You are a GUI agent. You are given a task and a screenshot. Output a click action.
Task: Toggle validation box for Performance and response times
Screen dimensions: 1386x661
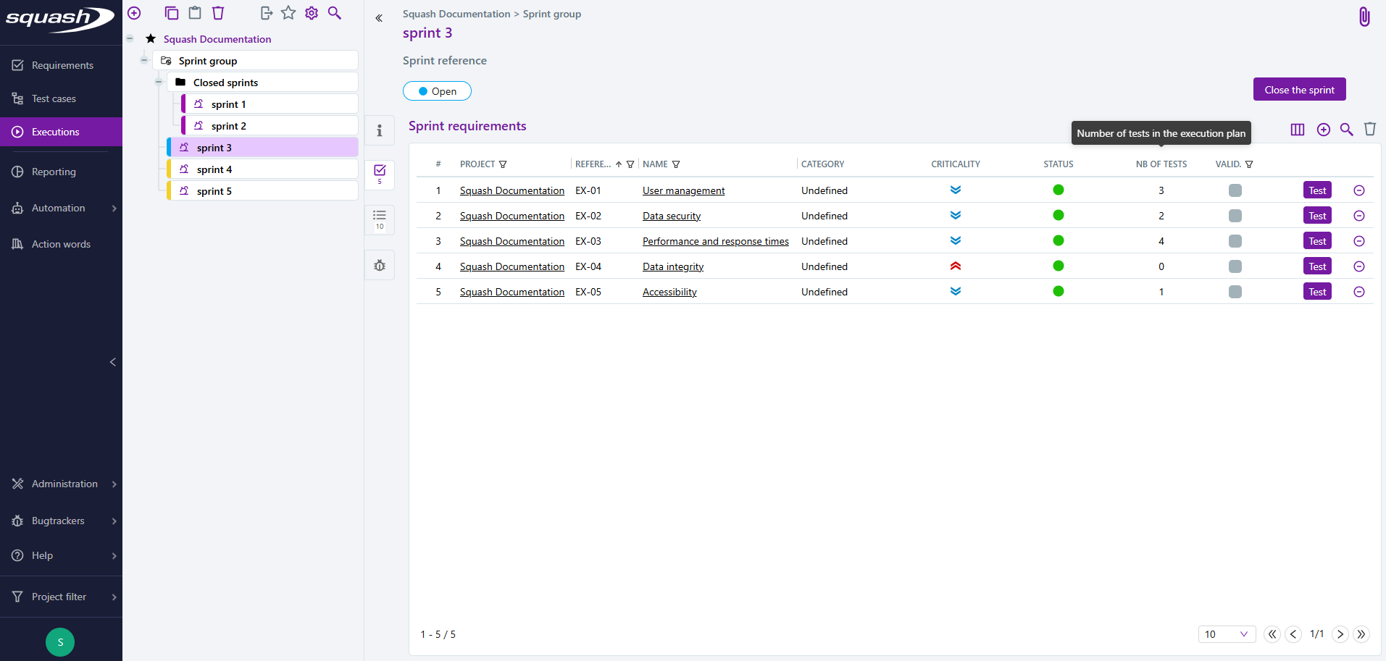[1235, 241]
